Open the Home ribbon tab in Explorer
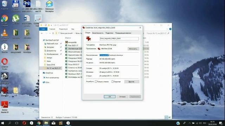 [x=52, y=29]
